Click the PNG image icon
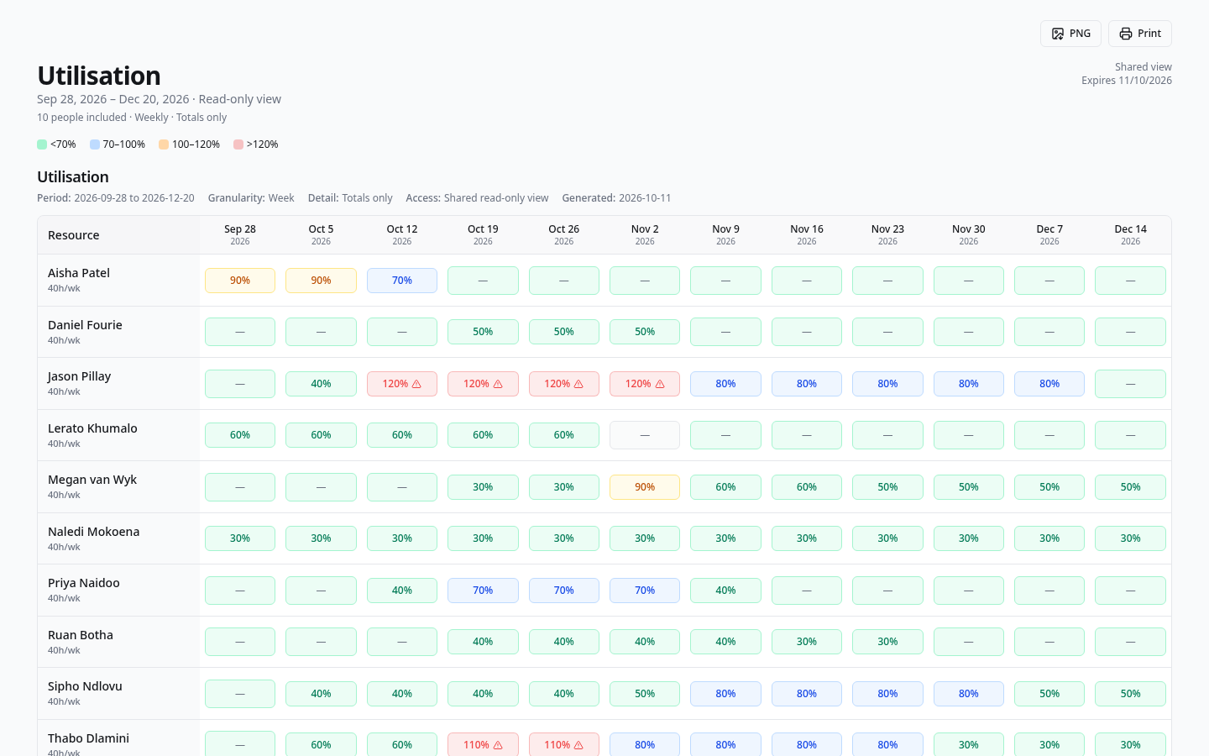The height and width of the screenshot is (756, 1209). [x=1058, y=34]
